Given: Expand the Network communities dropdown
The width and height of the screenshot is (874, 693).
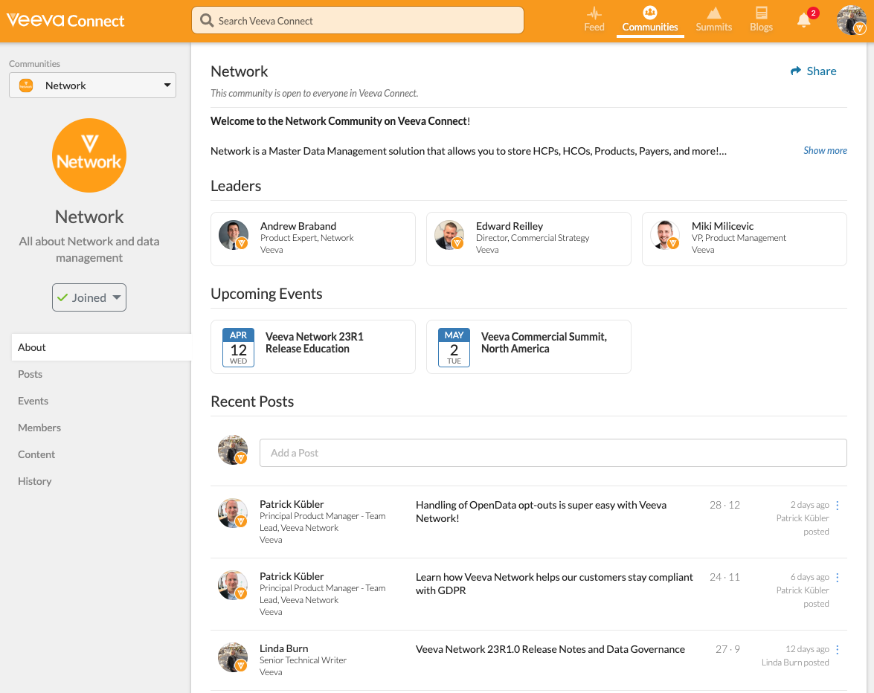Looking at the screenshot, I should pos(92,86).
